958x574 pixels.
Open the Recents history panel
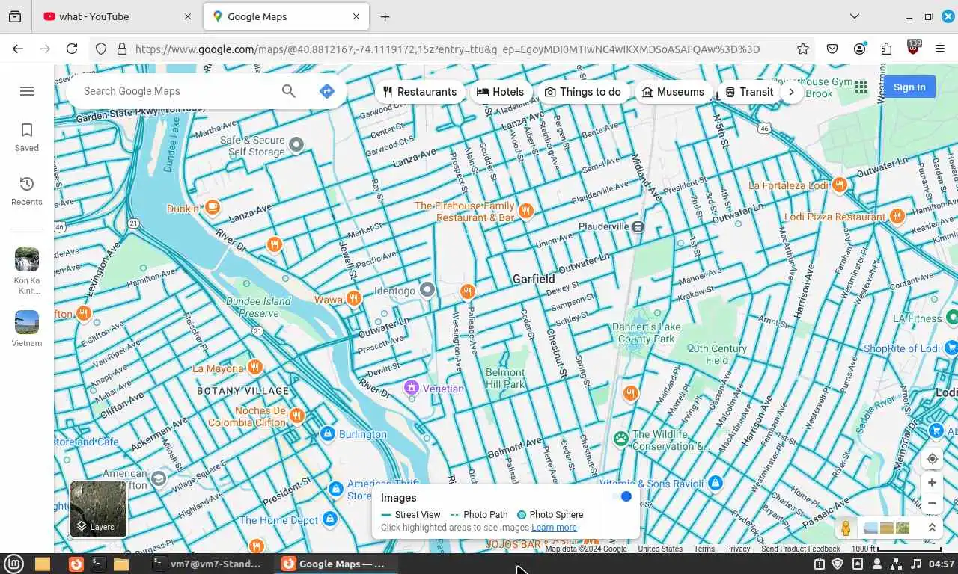tap(27, 191)
